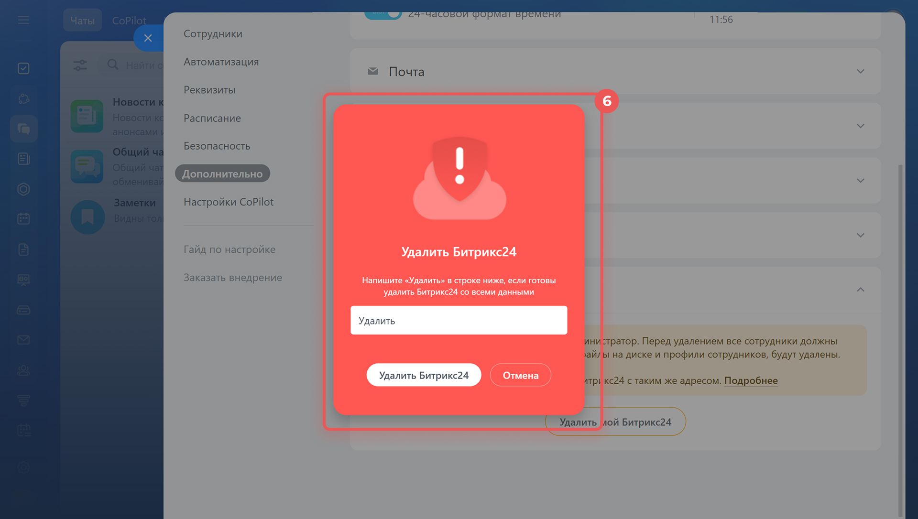Open the Mail envelope icon in sidebar
Screen dimensions: 918x519
click(x=23, y=340)
